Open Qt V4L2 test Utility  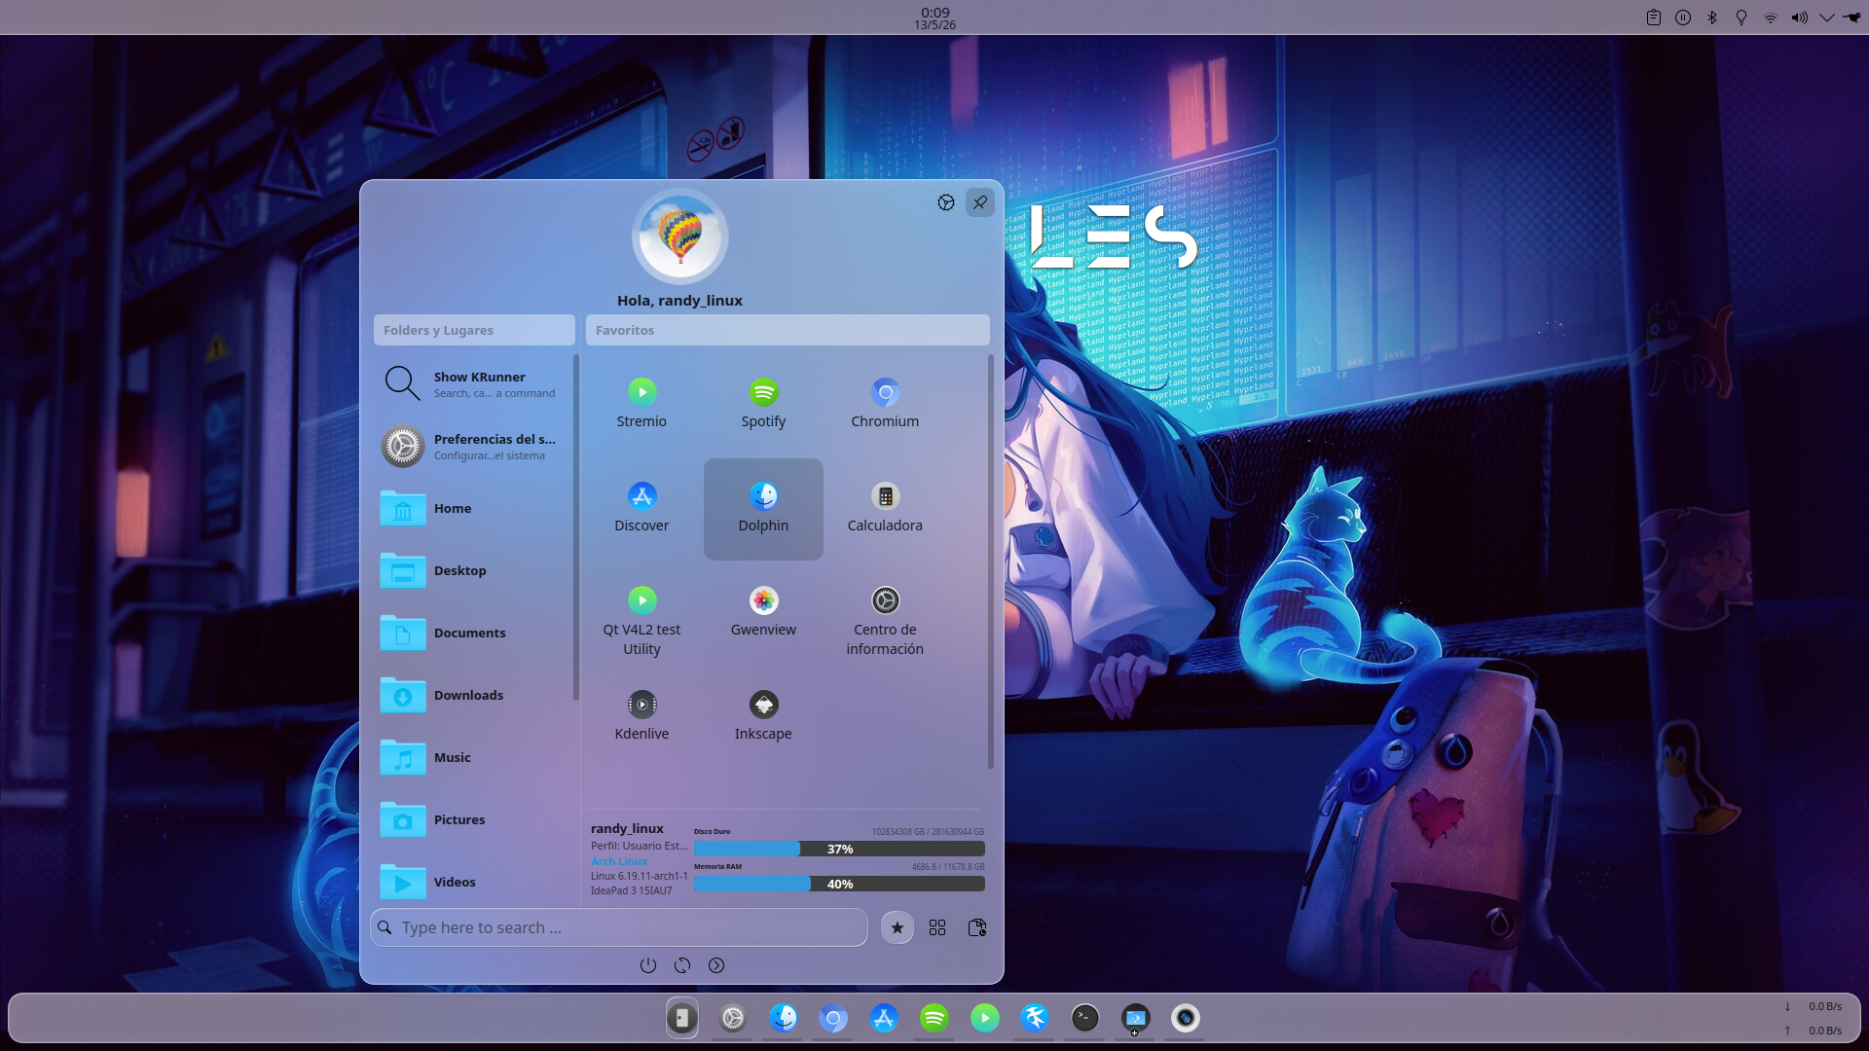(x=641, y=621)
